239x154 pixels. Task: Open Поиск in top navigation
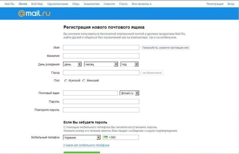click(x=123, y=4)
